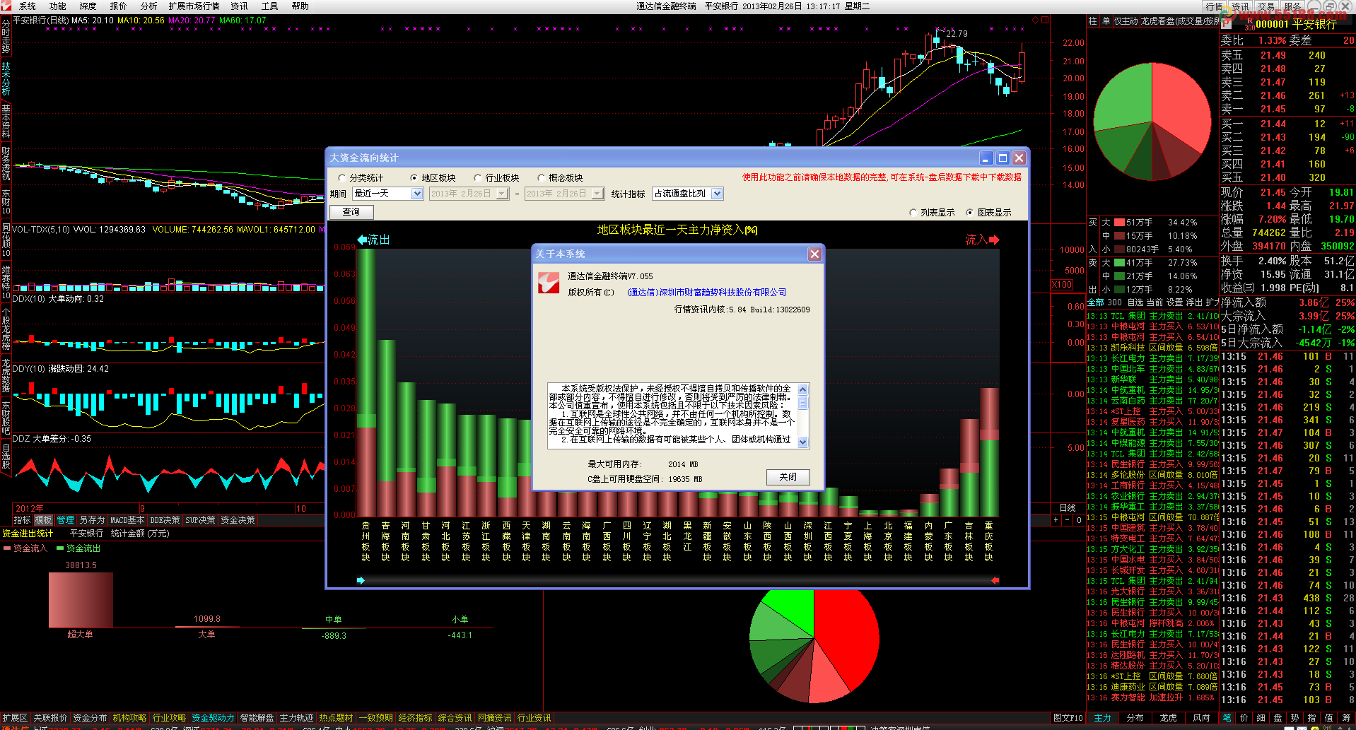Open the 价 view in the bottom-right toolbar
This screenshot has width=1356, height=730.
[1244, 717]
